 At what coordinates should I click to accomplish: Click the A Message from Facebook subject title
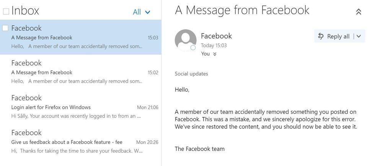tap(242, 10)
